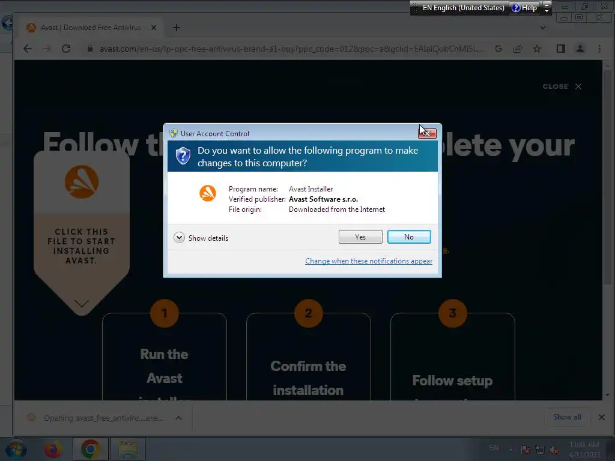The height and width of the screenshot is (461, 615).
Task: Reload the Avast page
Action: pyautogui.click(x=66, y=49)
